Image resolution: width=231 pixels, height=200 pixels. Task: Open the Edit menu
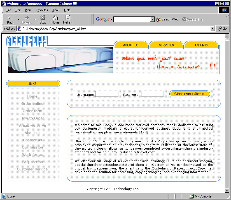(x=18, y=10)
